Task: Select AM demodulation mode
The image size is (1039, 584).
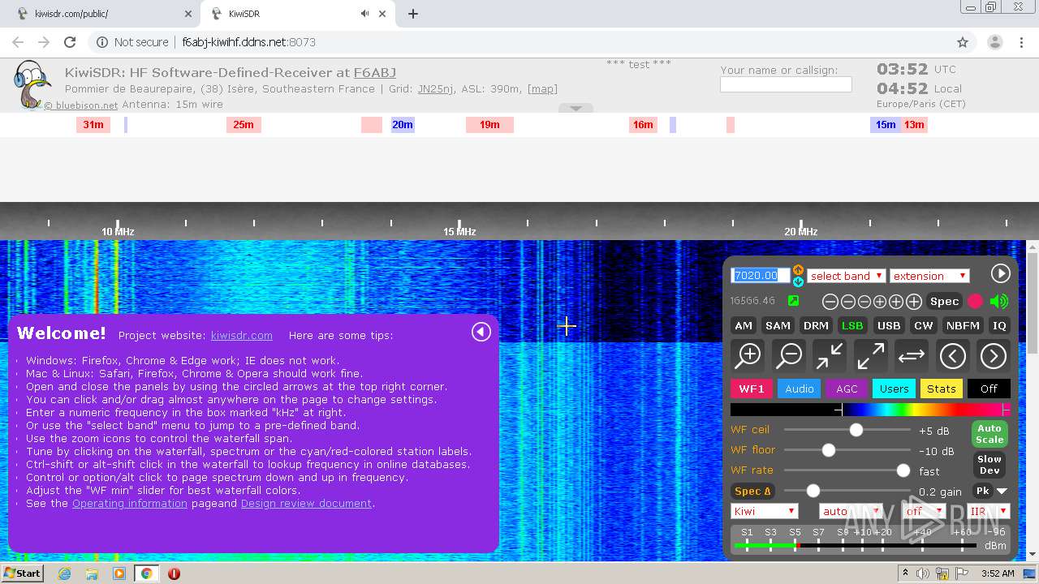Action: click(x=744, y=325)
